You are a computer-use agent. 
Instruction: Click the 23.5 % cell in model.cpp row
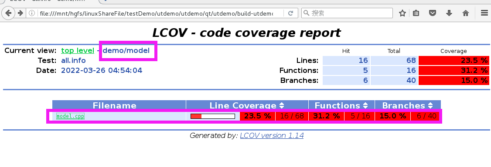(x=257, y=116)
